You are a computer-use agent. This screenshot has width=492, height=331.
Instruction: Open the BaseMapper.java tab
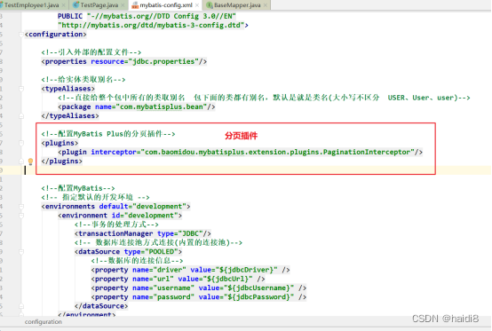[x=237, y=5]
